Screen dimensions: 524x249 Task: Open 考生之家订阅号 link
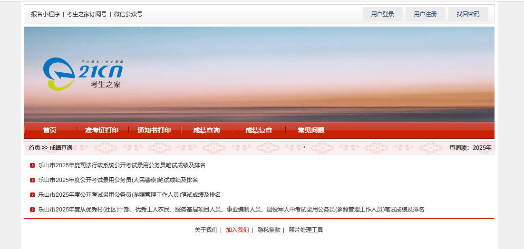[87, 14]
